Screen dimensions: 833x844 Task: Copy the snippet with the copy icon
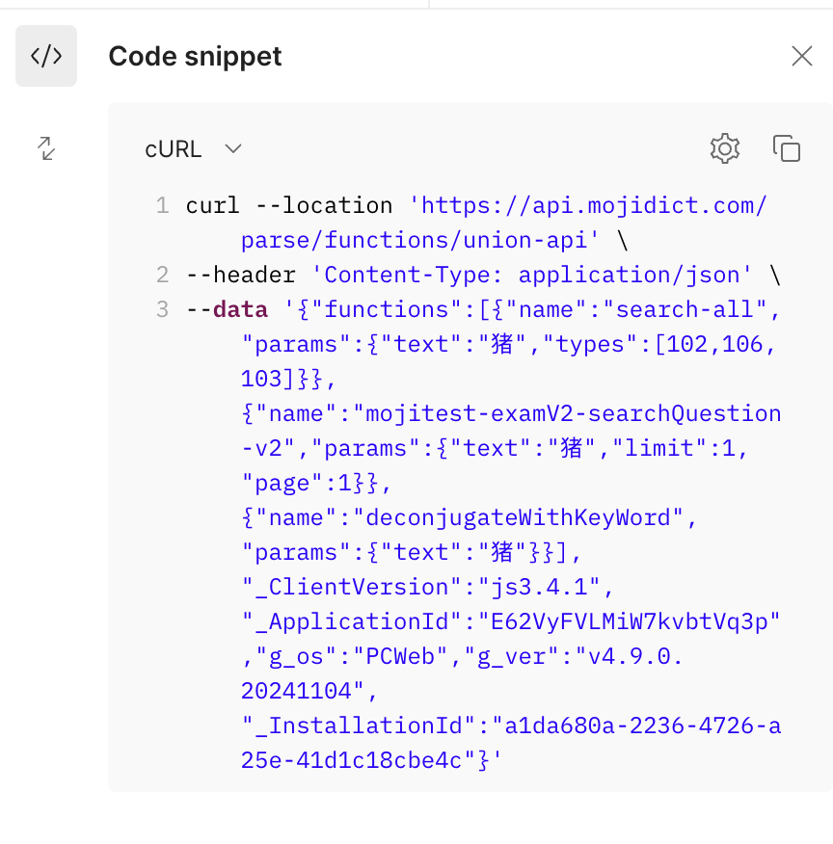787,148
